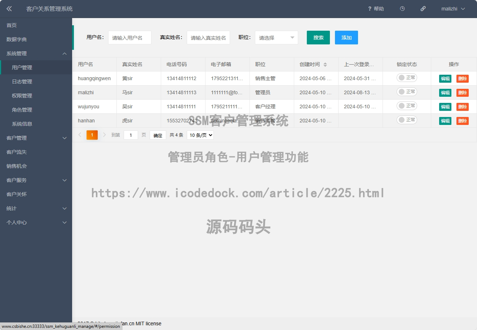477x330 pixels.
Task: Select 用户管理 in sidebar
Action: (36, 68)
